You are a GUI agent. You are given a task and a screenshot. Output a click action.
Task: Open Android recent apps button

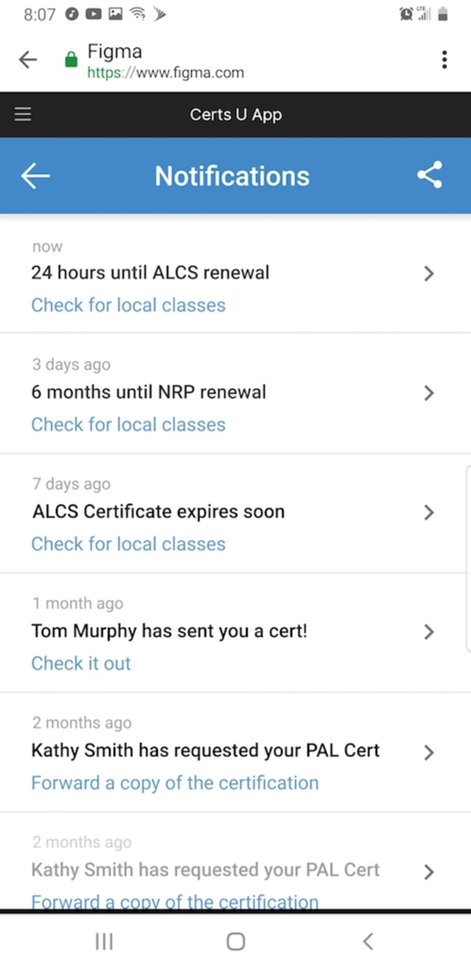coord(104,941)
